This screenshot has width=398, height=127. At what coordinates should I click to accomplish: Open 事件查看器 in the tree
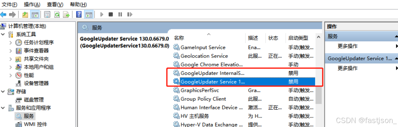pyautogui.click(x=36, y=51)
